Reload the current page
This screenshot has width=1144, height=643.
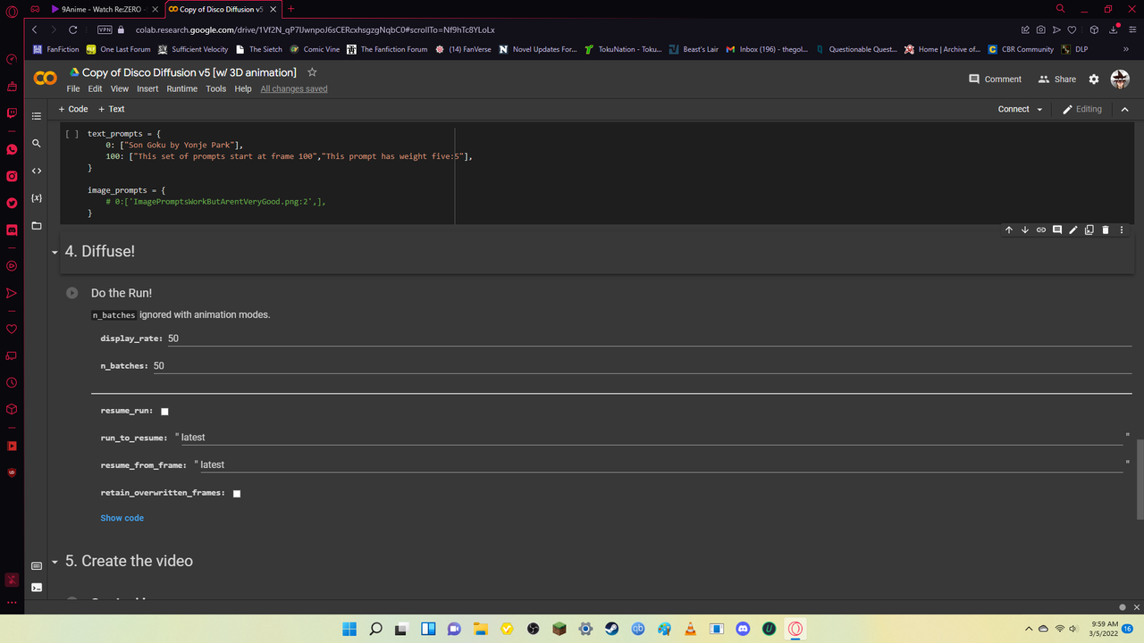[73, 29]
